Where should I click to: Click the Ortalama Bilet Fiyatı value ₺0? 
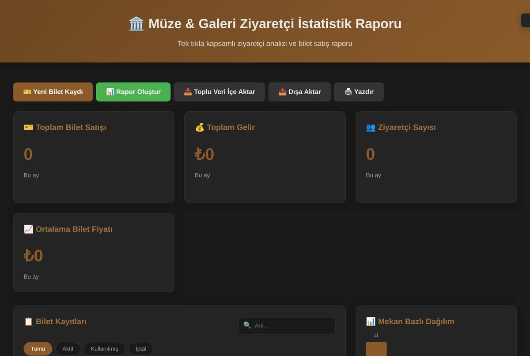[33, 256]
